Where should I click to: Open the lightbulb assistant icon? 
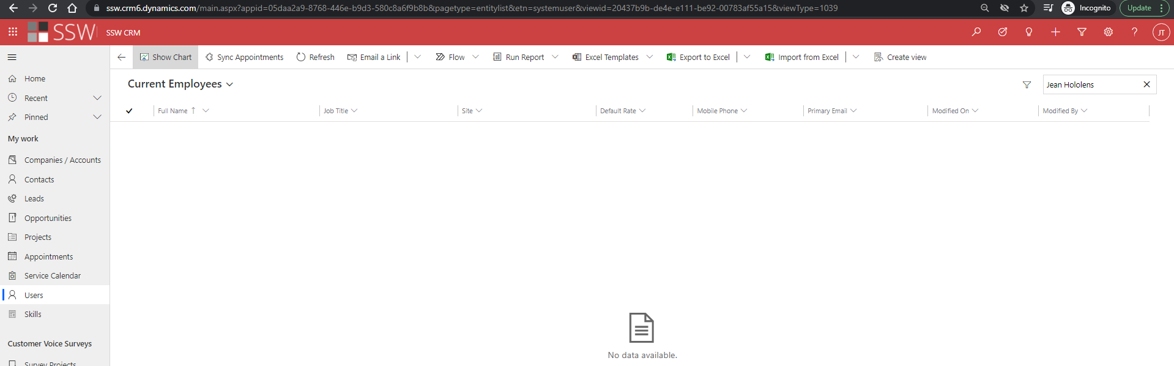[x=1029, y=32]
